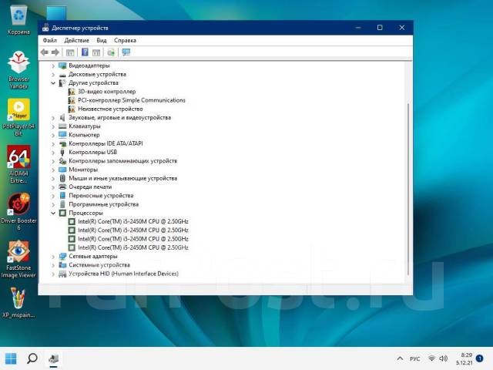This screenshot has height=370, width=493.
Task: Expand the Контроллеры USB node
Action: (x=53, y=153)
